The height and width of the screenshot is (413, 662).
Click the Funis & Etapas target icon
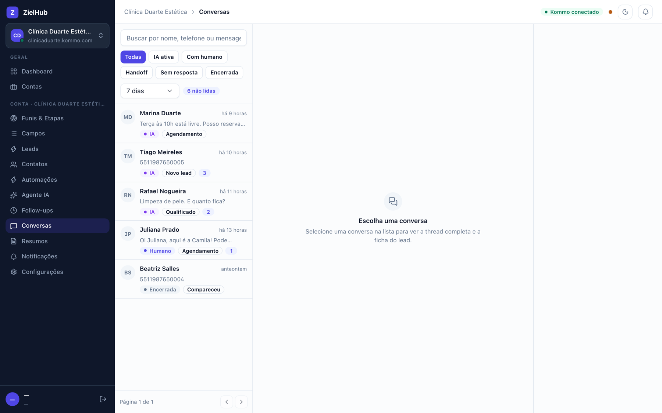point(14,118)
